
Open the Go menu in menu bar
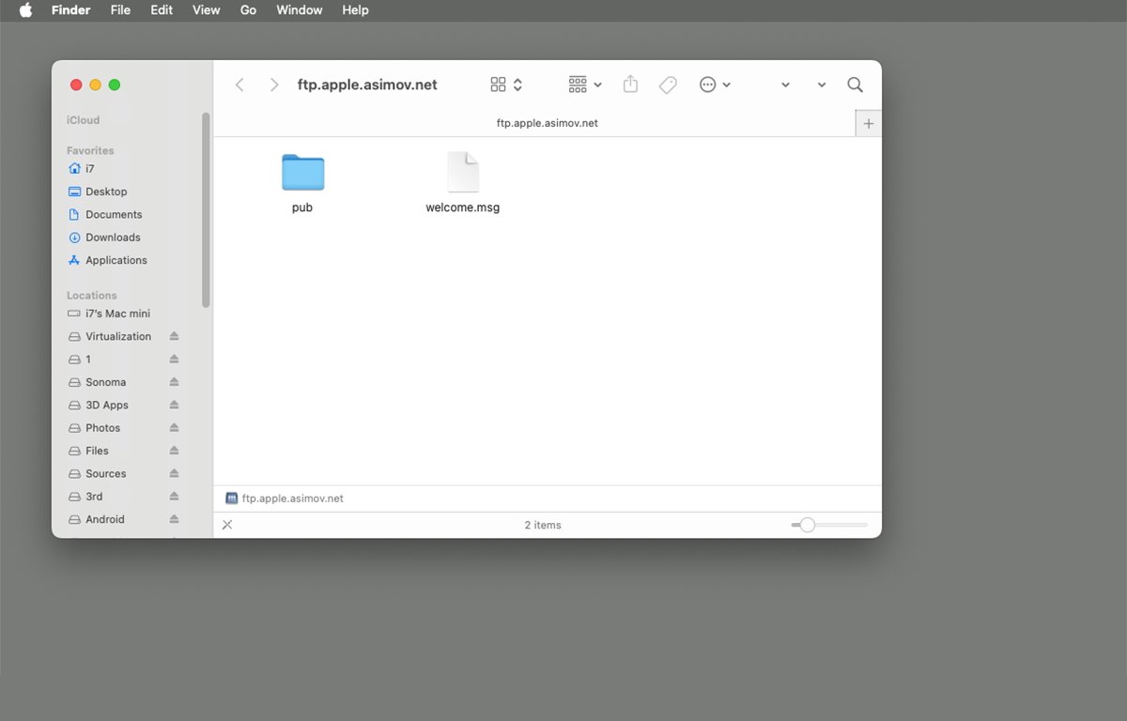(x=248, y=10)
